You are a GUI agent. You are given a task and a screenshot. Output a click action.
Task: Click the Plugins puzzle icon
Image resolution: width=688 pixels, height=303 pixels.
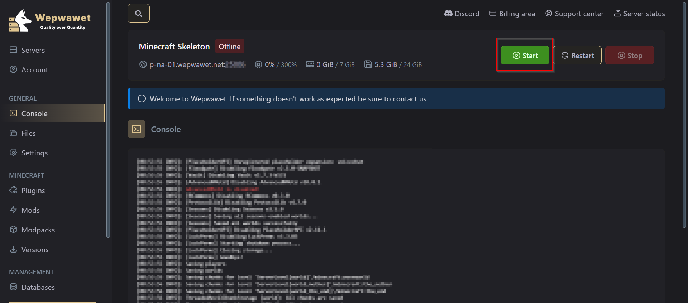pos(13,190)
